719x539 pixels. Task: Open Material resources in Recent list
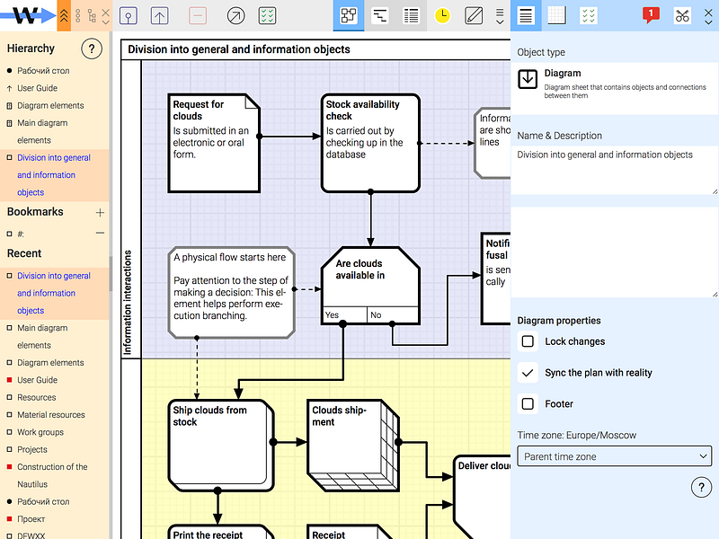[x=51, y=415]
